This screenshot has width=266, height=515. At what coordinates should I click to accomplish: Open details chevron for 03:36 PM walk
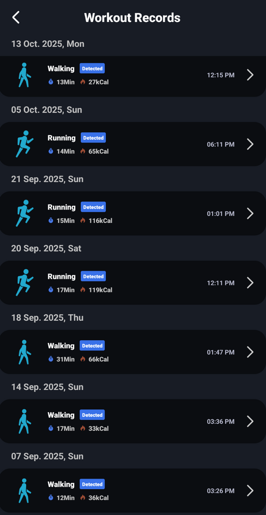[x=250, y=422]
